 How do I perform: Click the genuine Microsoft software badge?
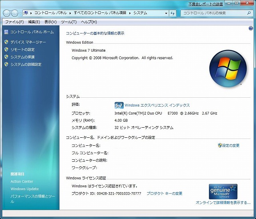(x=223, y=191)
